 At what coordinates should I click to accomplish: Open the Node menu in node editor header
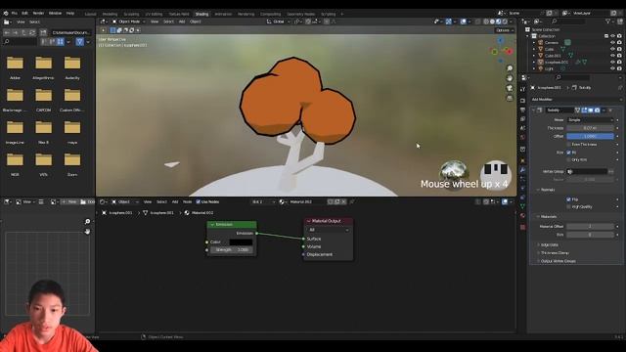[x=187, y=202]
